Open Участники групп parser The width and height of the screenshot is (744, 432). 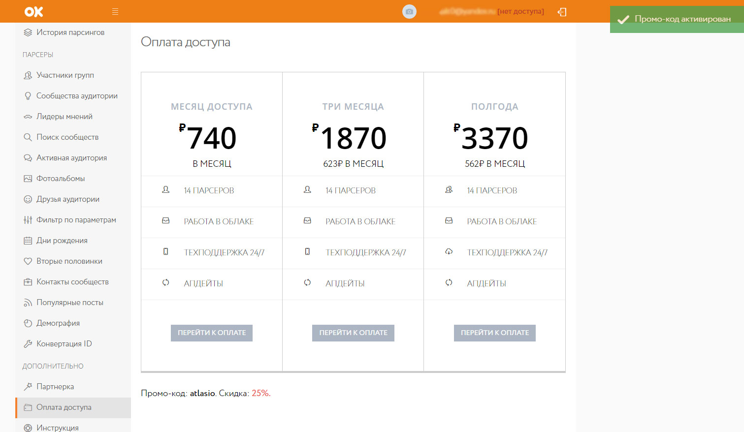coord(65,75)
